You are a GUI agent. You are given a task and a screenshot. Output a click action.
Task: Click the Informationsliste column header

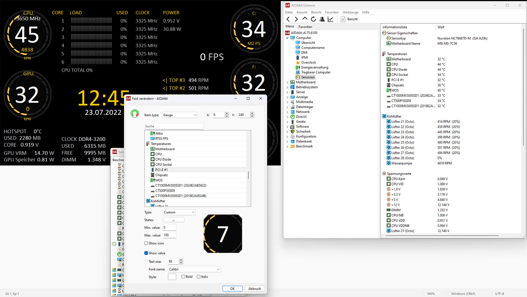(408, 27)
